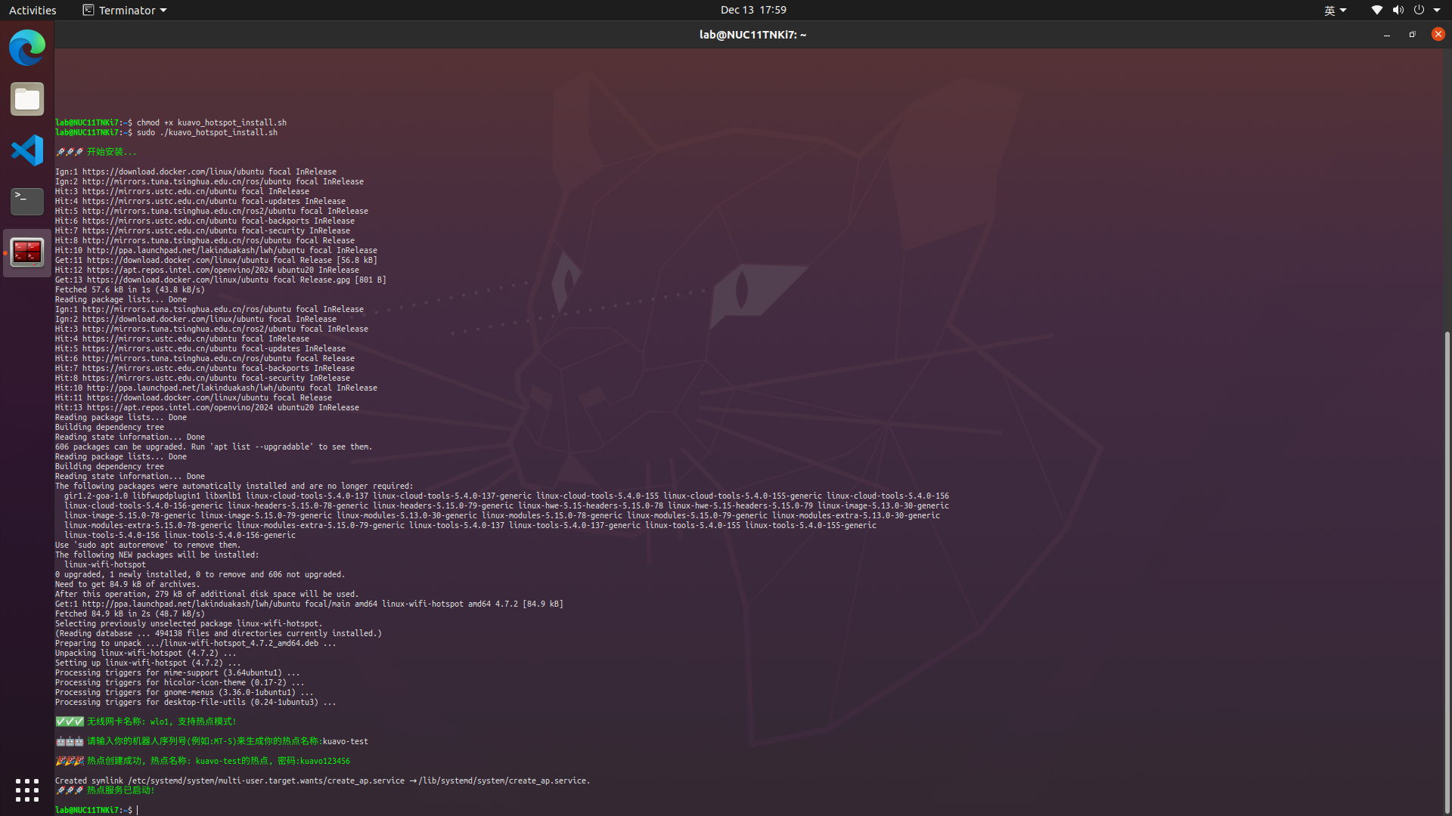Show Applications grid button

pos(27,790)
